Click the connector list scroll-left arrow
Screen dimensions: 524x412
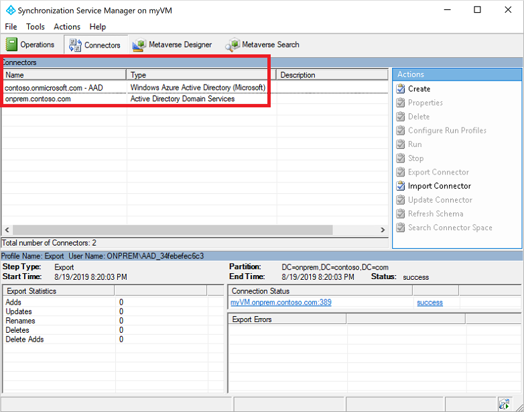pos(7,230)
